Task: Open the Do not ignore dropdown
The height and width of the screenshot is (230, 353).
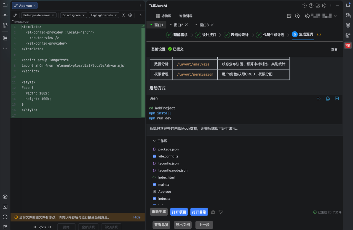Action: 74,15
